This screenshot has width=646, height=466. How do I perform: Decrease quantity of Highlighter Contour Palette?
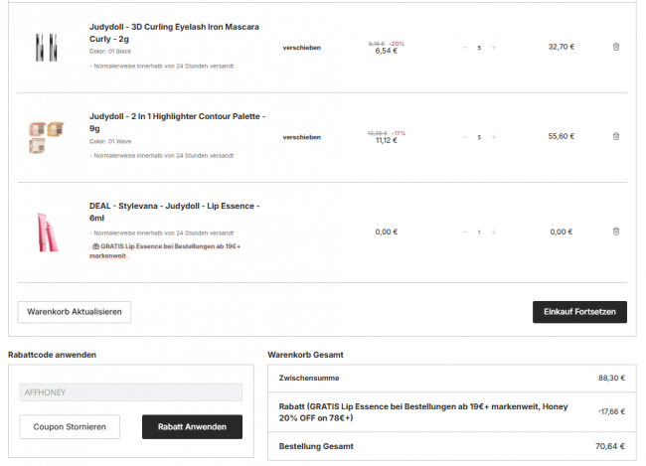464,137
